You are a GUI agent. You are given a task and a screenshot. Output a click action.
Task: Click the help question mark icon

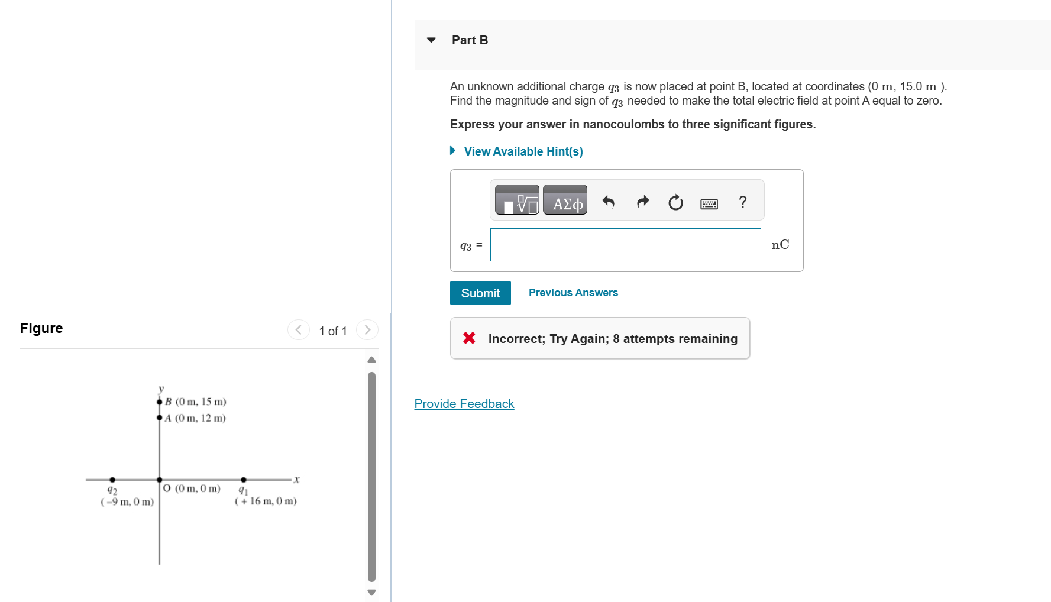(x=742, y=202)
